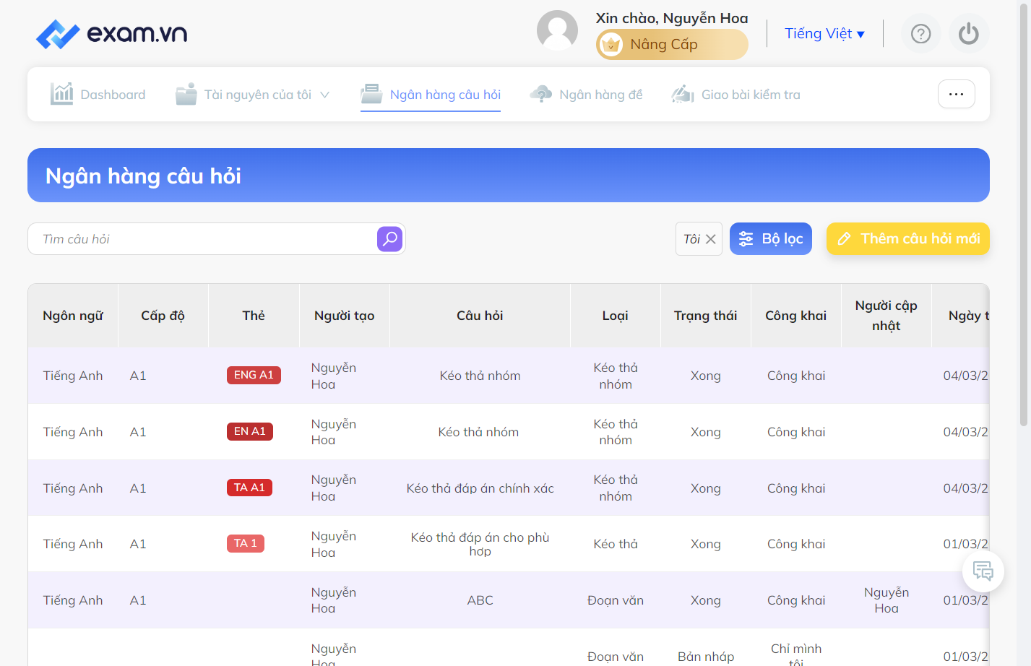Expand the Tài nguyên của tôi menu chevron
The image size is (1031, 666).
tap(324, 95)
